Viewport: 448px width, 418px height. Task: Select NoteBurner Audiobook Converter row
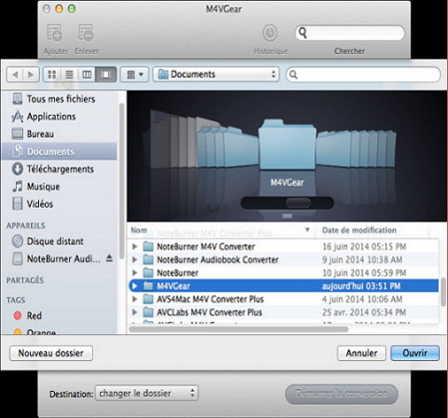coord(283,259)
